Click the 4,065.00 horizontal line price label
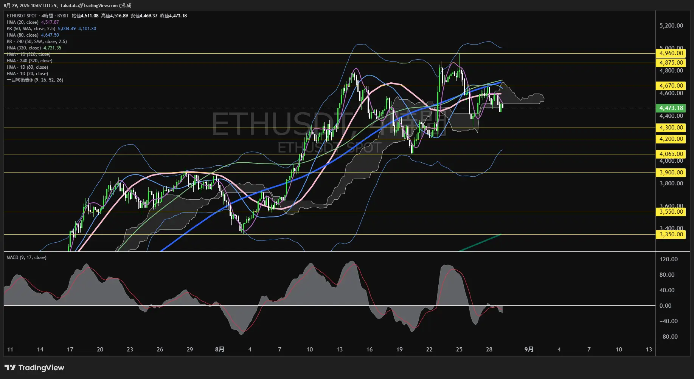Viewport: 694px width, 379px height. pyautogui.click(x=671, y=154)
